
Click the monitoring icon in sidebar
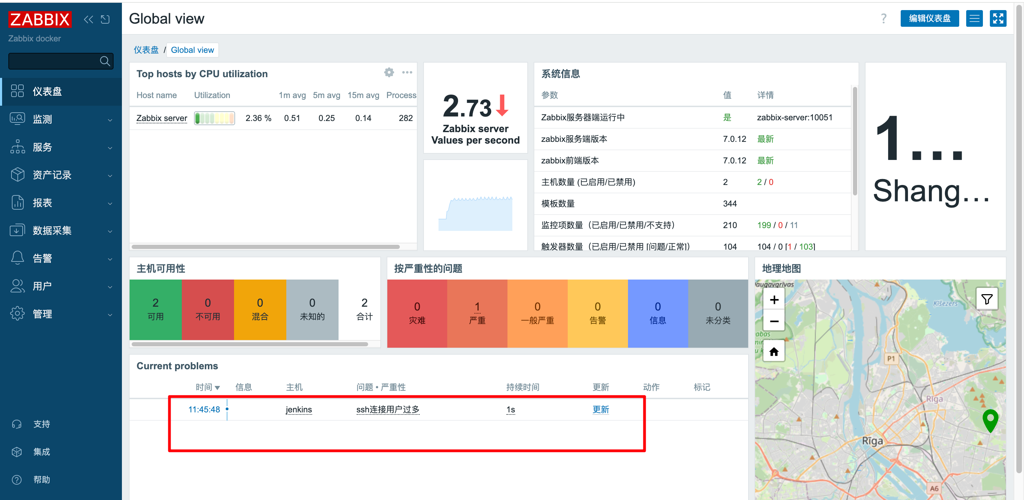[x=17, y=119]
